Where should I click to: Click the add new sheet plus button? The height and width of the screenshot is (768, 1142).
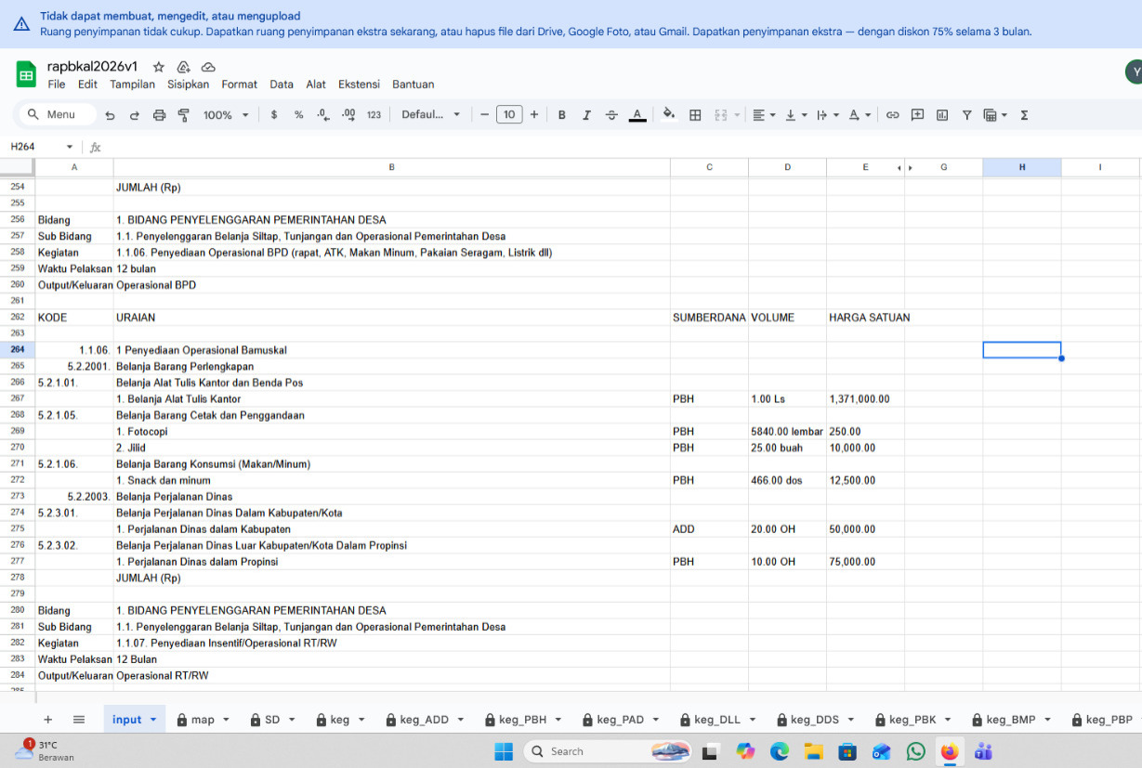coord(48,720)
